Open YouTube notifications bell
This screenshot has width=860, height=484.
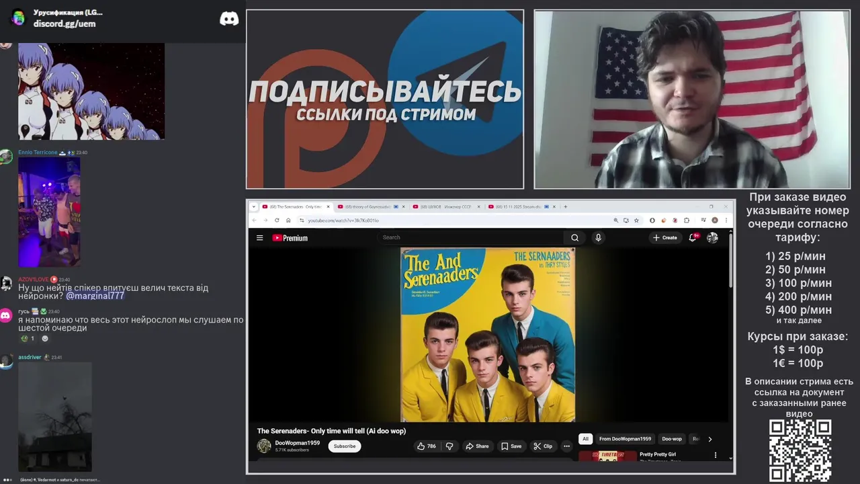tap(693, 237)
